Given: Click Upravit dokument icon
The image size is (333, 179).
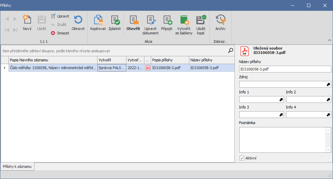Looking at the screenshot, I should click(x=151, y=20).
